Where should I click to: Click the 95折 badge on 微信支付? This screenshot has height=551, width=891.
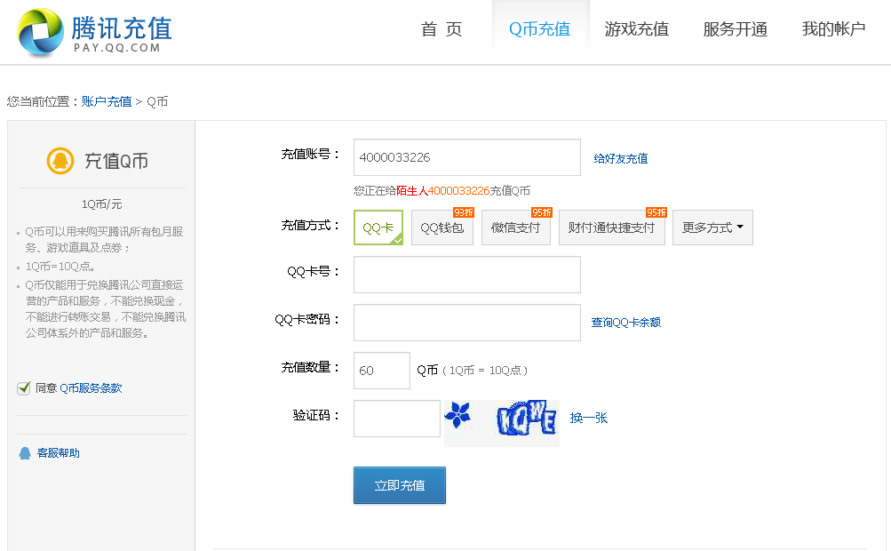[x=542, y=212]
